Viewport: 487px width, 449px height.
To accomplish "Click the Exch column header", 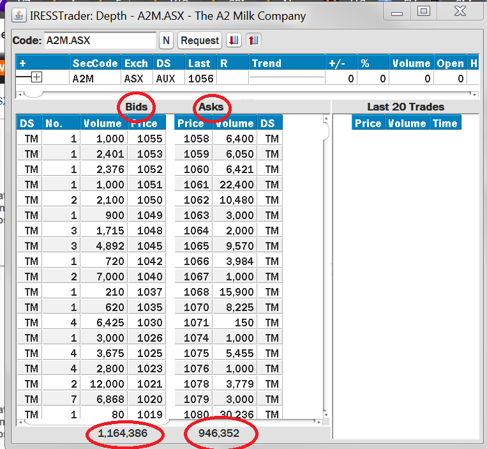I will point(137,63).
